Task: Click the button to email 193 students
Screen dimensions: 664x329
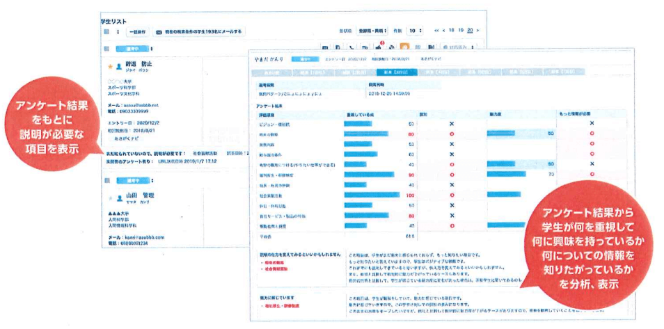Action: tap(200, 32)
